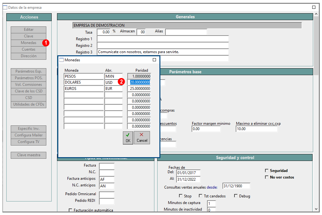Enable No ver costos checkbox
The image size is (322, 215).
(x=267, y=177)
